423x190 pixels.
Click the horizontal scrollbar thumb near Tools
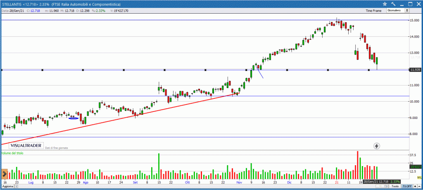click(x=379, y=186)
